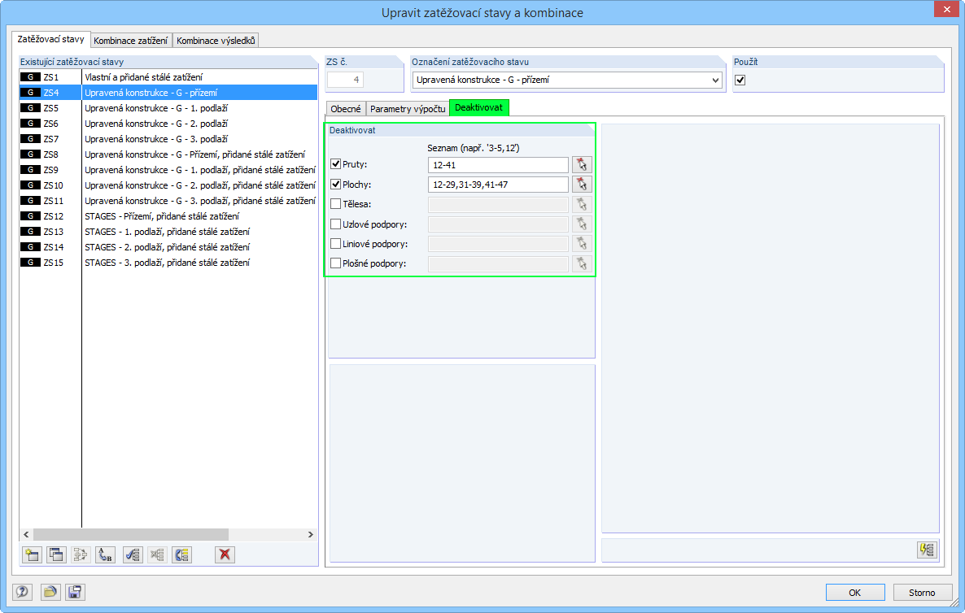Open the help question mark icon
The width and height of the screenshot is (965, 613).
point(22,592)
